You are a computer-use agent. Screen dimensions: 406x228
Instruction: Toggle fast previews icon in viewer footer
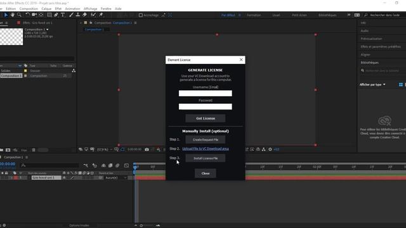click(252, 149)
